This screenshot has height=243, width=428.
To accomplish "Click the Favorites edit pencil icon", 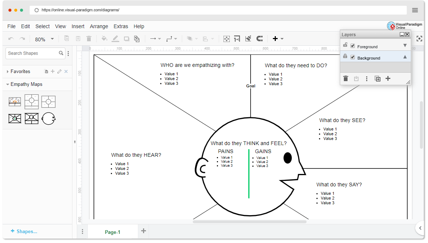I will pyautogui.click(x=59, y=72).
